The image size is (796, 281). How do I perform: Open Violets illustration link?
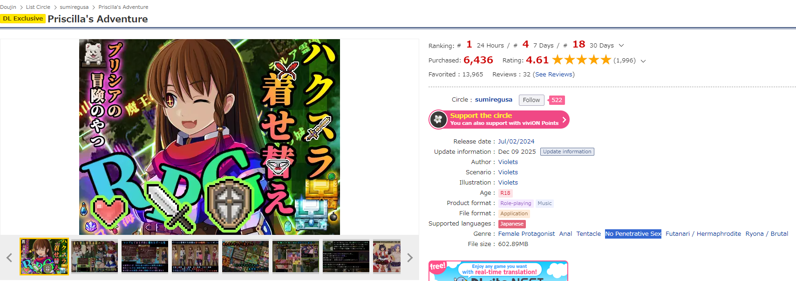[508, 183]
